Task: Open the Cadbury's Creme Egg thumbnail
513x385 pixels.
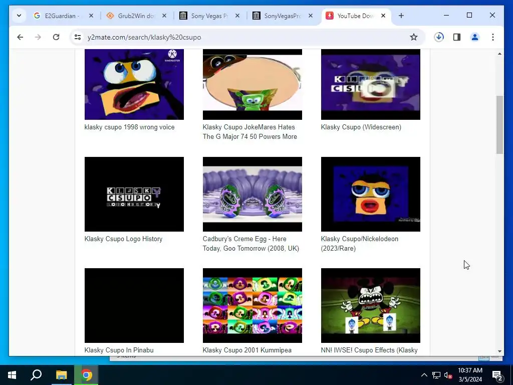Action: (x=252, y=194)
